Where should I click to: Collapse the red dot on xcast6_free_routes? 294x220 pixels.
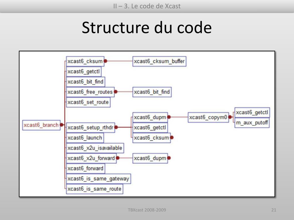pyautogui.click(x=116, y=92)
